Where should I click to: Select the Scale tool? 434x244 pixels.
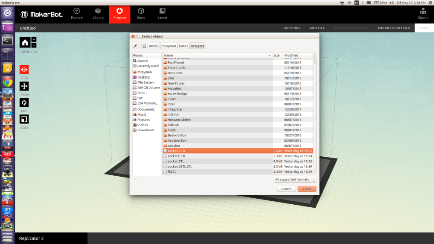click(x=24, y=119)
